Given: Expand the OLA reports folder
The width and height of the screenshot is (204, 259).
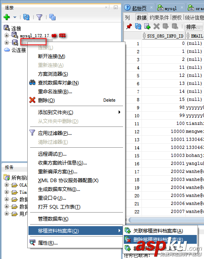Looking at the screenshot, I should point(6,185).
